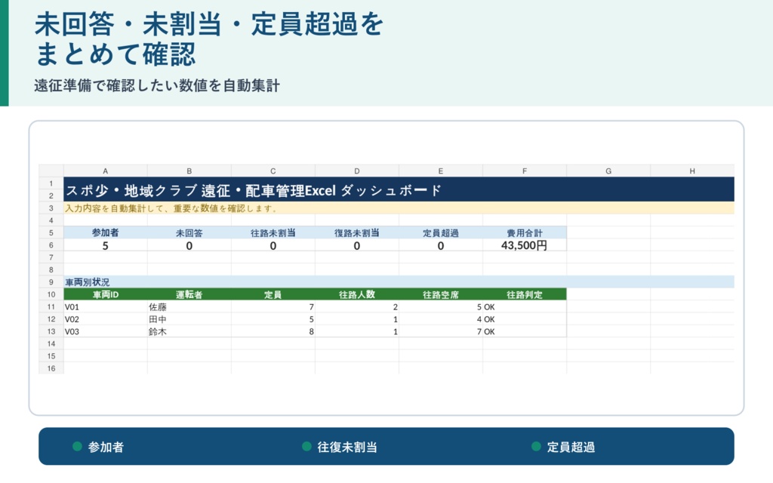Screen dimensions: 773x483
Task: Click the 参加者 value 5 cell
Action: 106,245
